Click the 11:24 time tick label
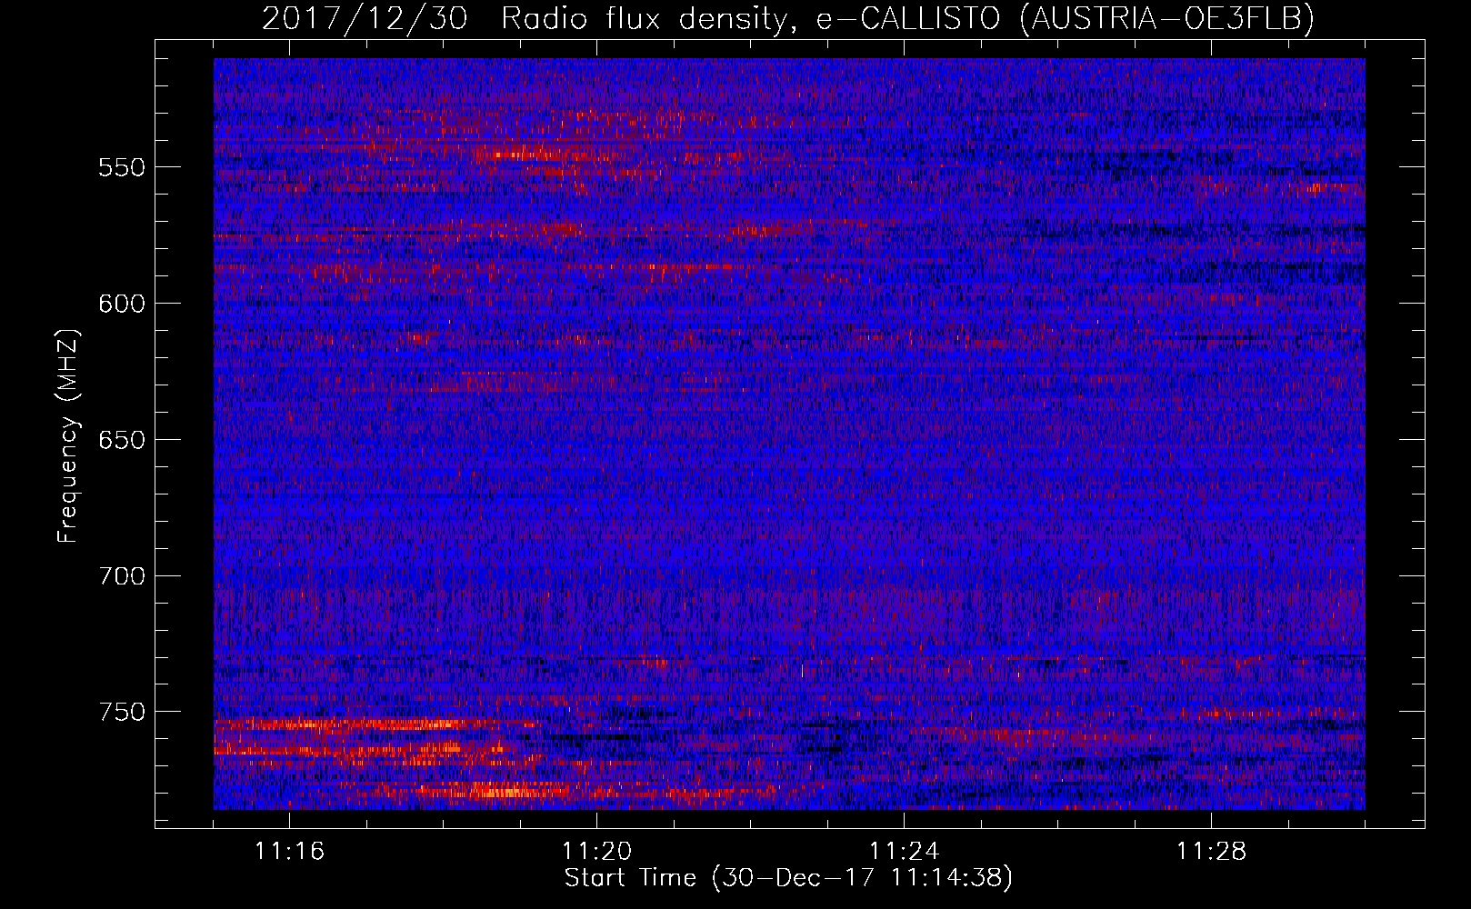This screenshot has width=1471, height=909. (904, 852)
